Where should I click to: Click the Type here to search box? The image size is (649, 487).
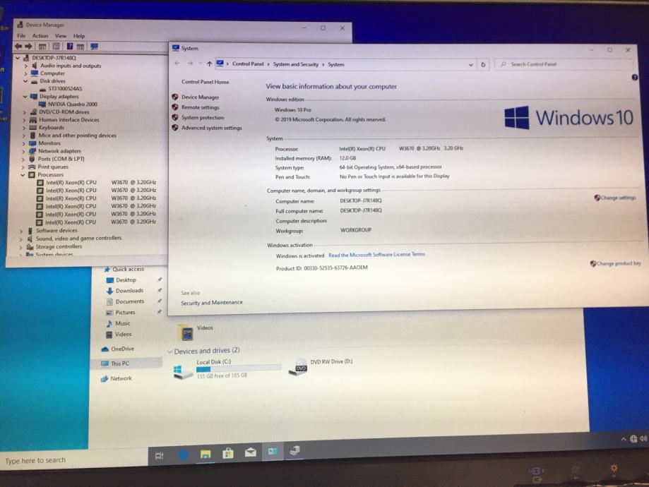[x=73, y=460]
